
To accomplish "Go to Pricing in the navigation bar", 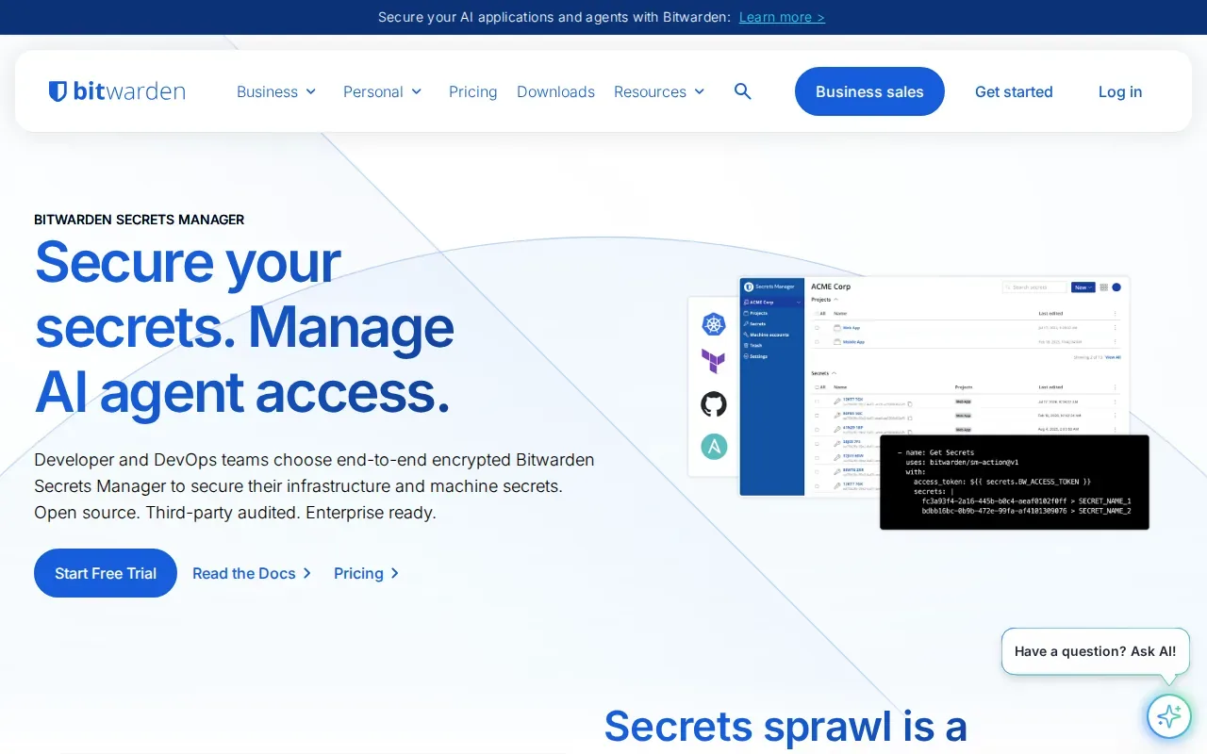I will tap(473, 91).
